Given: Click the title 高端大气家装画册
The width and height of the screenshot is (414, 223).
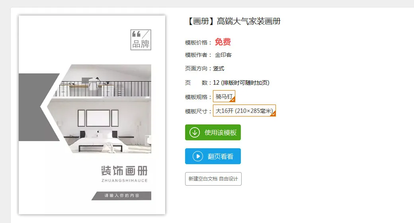Looking at the screenshot, I should tap(249, 21).
